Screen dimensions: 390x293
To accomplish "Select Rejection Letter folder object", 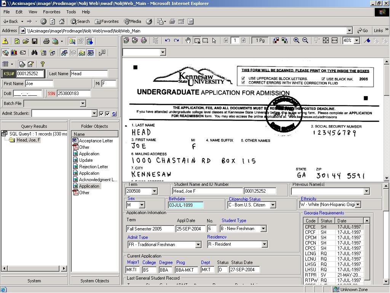I will click(90, 166).
